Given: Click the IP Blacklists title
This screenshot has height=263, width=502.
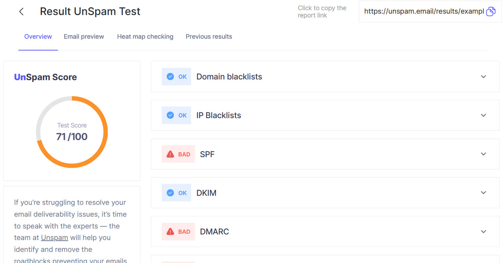Looking at the screenshot, I should tap(219, 115).
